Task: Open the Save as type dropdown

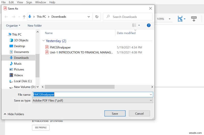Action: [93, 100]
